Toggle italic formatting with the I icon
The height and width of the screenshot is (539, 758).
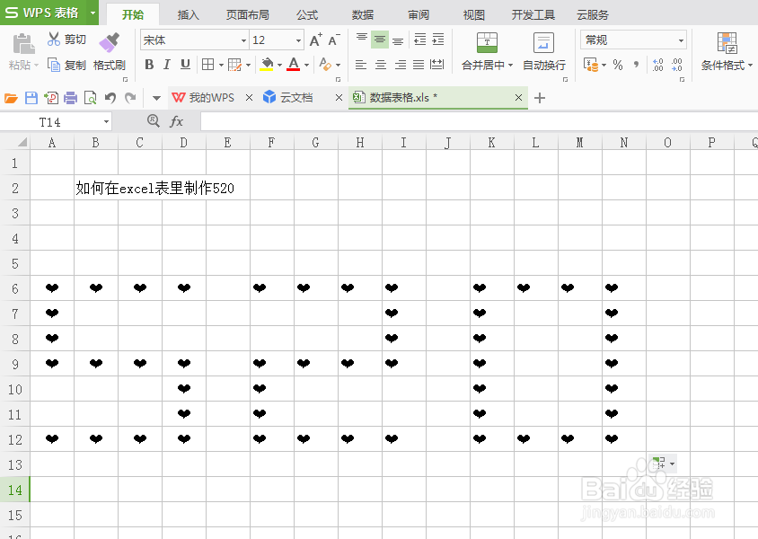165,65
